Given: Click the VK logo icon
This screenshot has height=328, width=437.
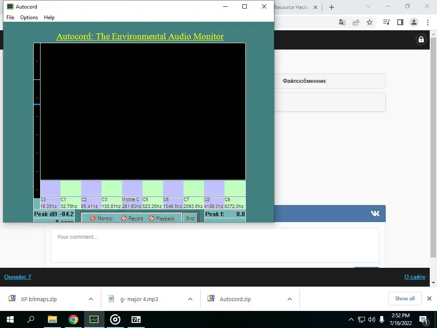Looking at the screenshot, I should pyautogui.click(x=375, y=214).
